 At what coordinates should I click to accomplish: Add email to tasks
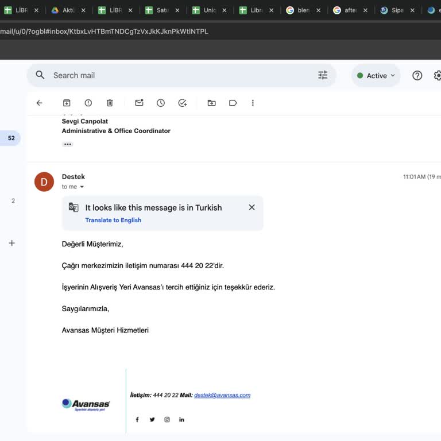(183, 103)
